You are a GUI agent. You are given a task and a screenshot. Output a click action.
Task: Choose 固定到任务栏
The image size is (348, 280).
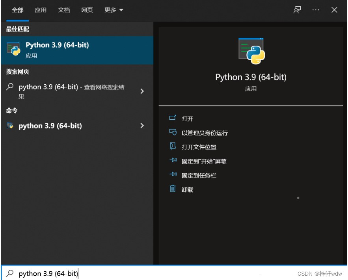coord(199,176)
